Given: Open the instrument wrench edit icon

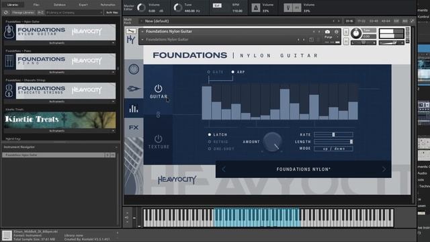Looking at the screenshot, I should coord(131,31).
